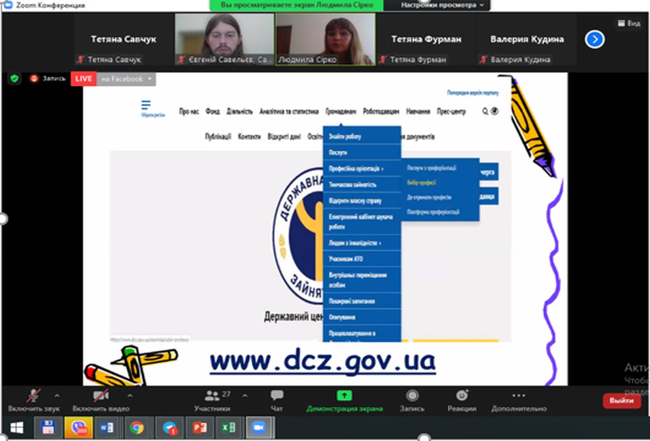The image size is (650, 441).
Task: Click the 'Послуги' item in dropdown menu
Action: pyautogui.click(x=338, y=152)
